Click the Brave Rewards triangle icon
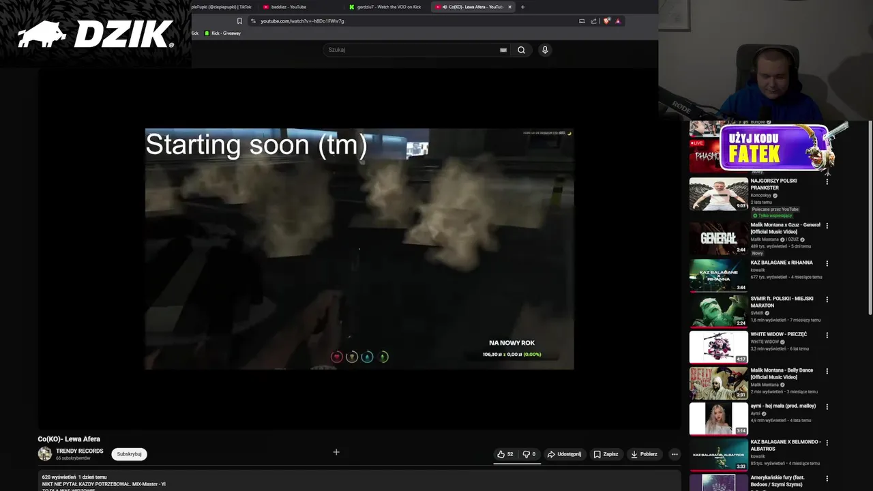 [618, 21]
